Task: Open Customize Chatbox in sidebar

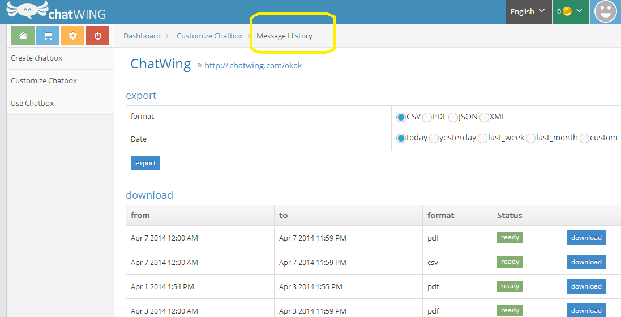Action: tap(60, 81)
